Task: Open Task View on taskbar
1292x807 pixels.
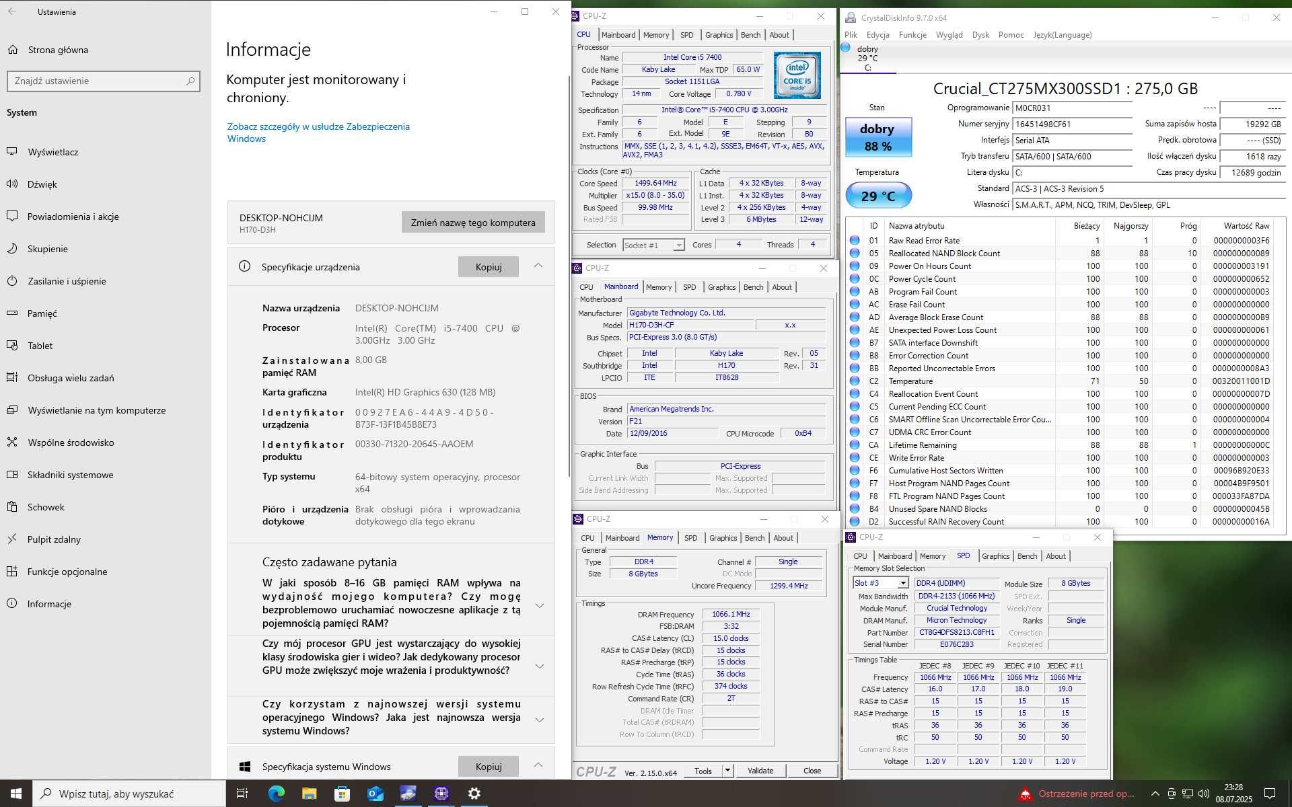Action: (242, 794)
